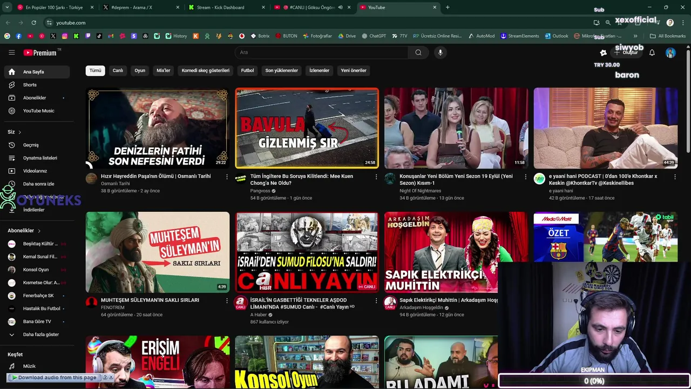Open Daha sonra izle watch-later list
Screen dimensions: 691x389
tap(38, 184)
